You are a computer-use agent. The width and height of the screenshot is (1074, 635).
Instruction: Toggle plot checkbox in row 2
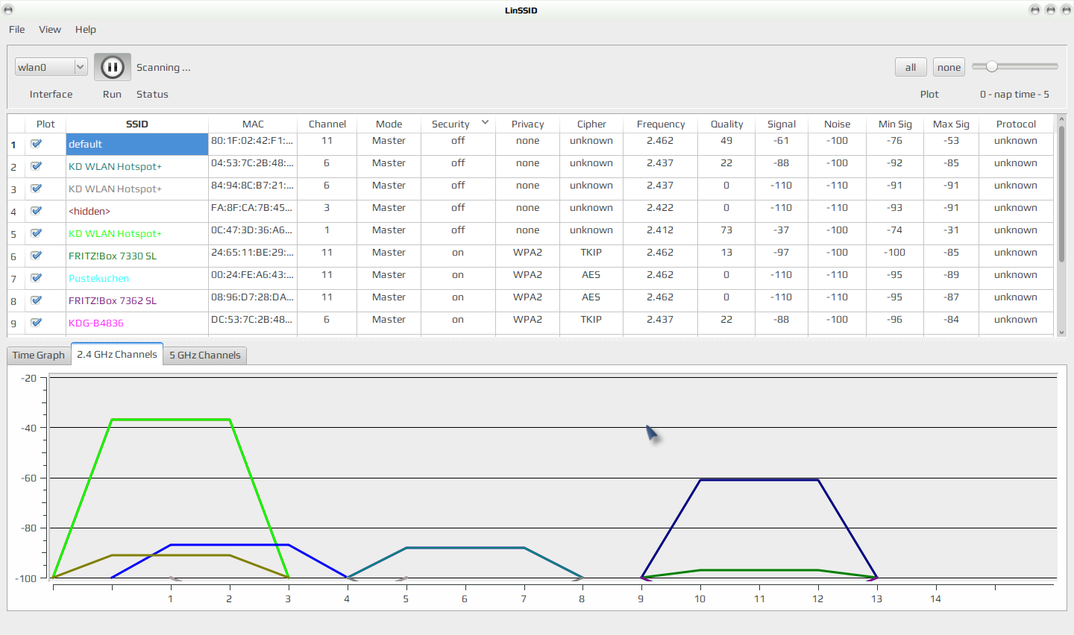(36, 166)
